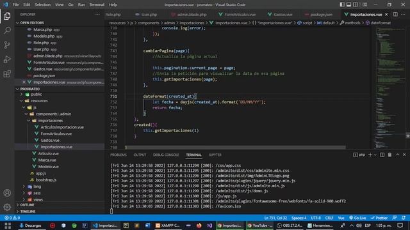Open Source Control view
The height and width of the screenshot is (230, 410).
(7, 45)
